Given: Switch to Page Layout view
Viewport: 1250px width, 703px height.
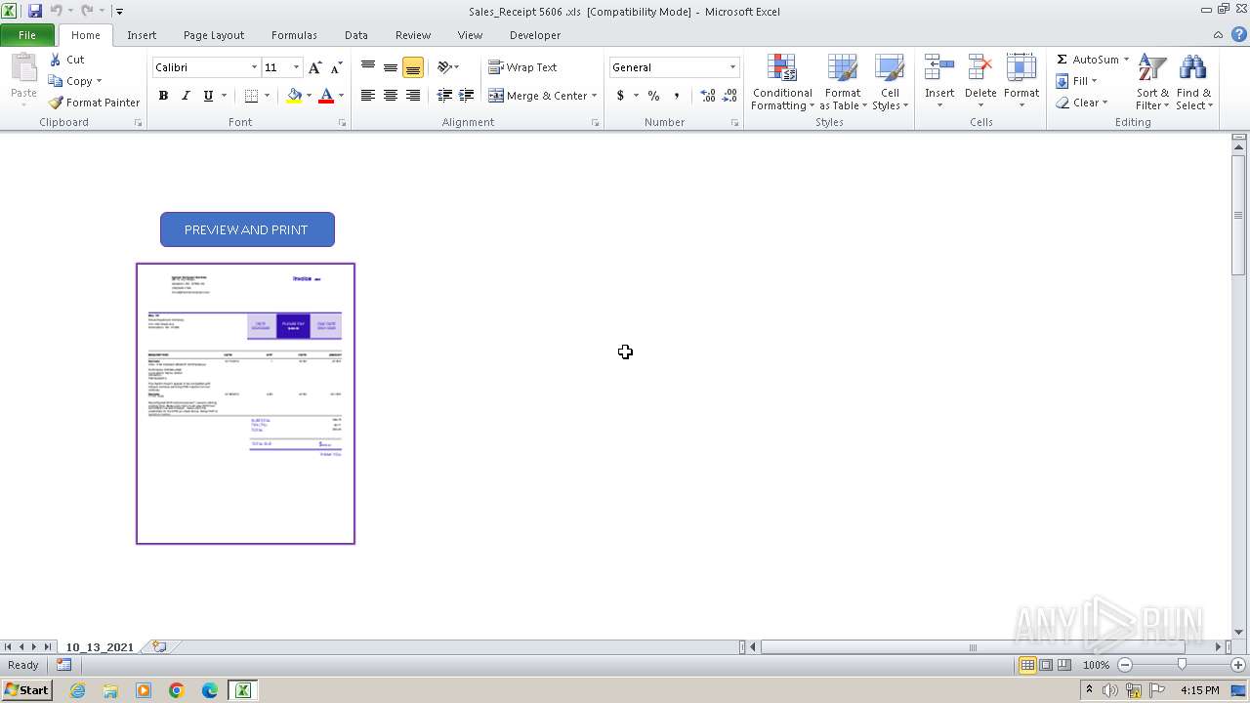Looking at the screenshot, I should pyautogui.click(x=1046, y=665).
